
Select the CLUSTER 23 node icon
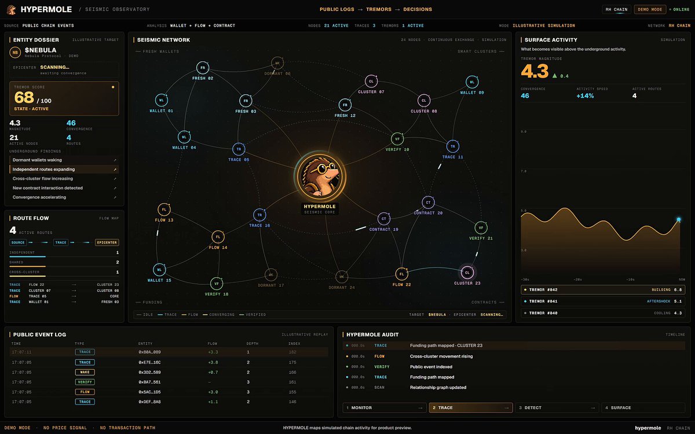[467, 273]
